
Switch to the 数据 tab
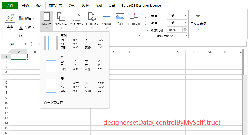click(85, 6)
